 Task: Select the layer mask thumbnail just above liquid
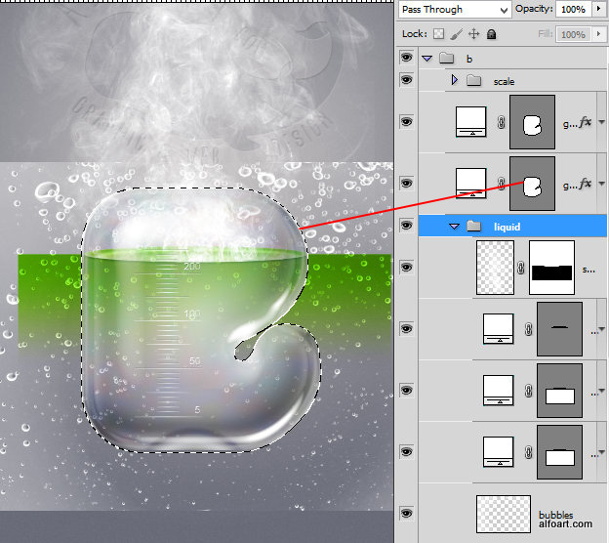click(x=532, y=184)
